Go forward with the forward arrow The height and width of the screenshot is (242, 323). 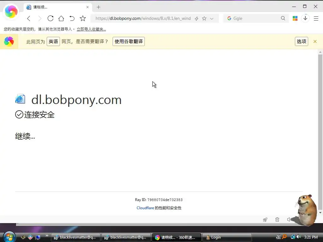39,19
